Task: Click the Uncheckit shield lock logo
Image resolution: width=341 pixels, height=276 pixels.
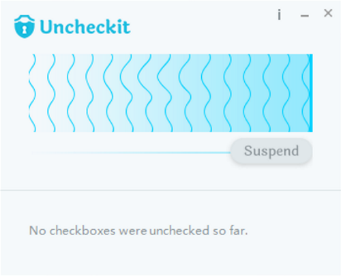Action: coord(25,27)
